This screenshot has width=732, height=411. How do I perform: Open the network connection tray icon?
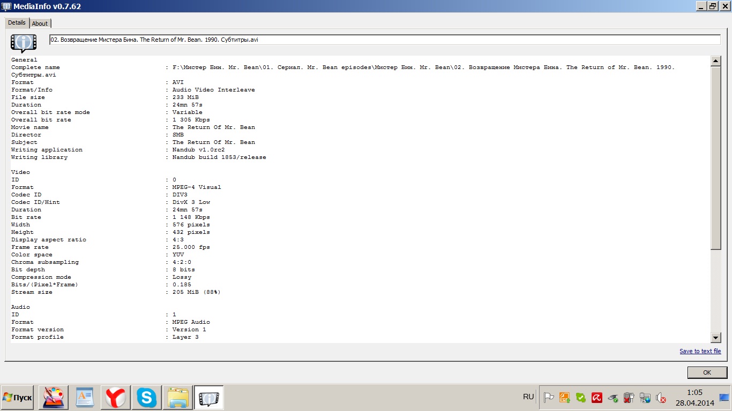645,398
